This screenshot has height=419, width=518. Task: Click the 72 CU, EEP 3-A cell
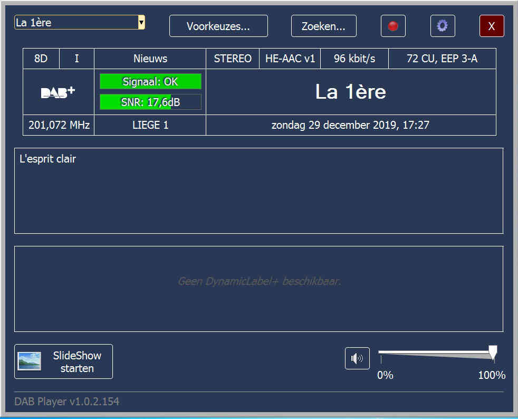click(442, 59)
